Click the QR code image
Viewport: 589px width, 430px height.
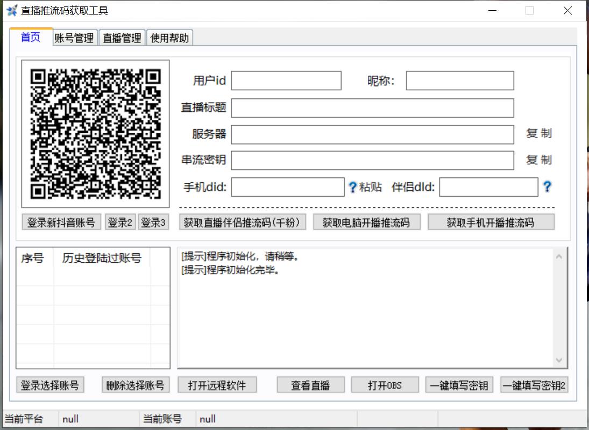(95, 134)
